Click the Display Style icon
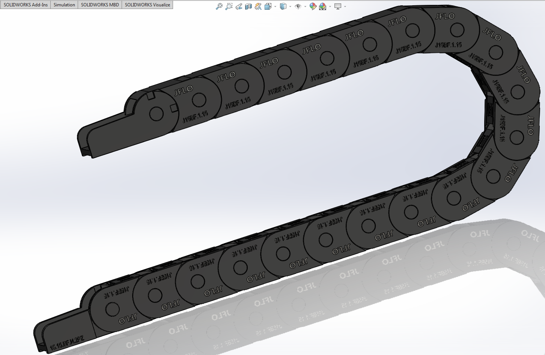Screen dimensions: 545x355 click(283, 6)
